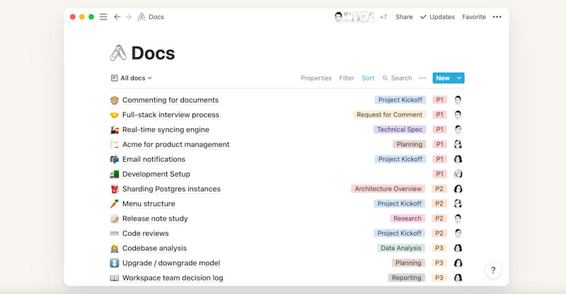This screenshot has width=566, height=294.
Task: Open the help question mark button
Action: click(493, 270)
